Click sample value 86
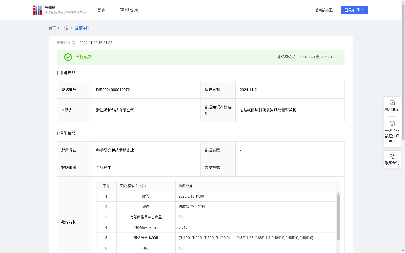This screenshot has width=405, height=253. (180, 217)
